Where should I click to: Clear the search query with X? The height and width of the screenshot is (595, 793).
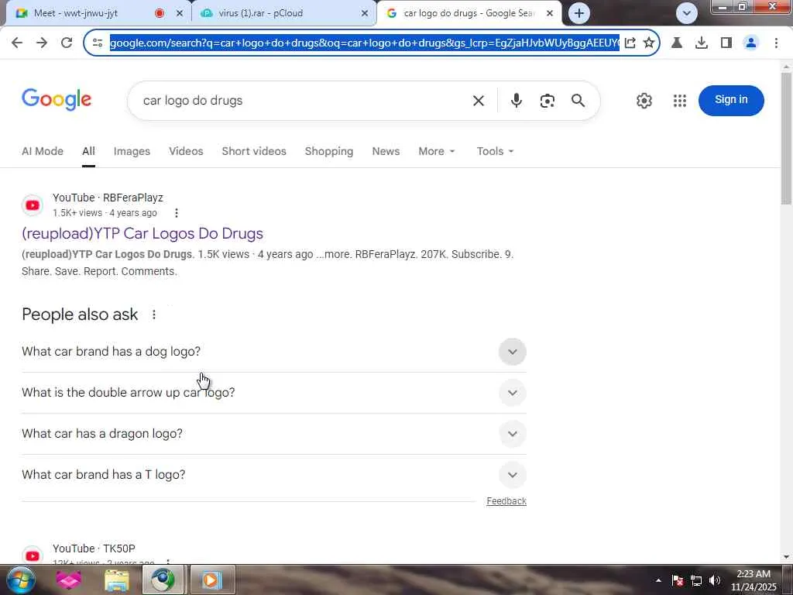[479, 101]
